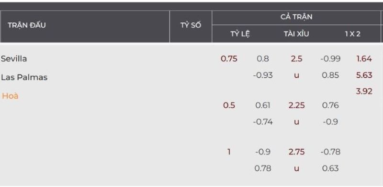Image resolution: width=383 pixels, height=187 pixels.
Task: Select Las Palmas handicap odds -0.93
Action: 263,75
